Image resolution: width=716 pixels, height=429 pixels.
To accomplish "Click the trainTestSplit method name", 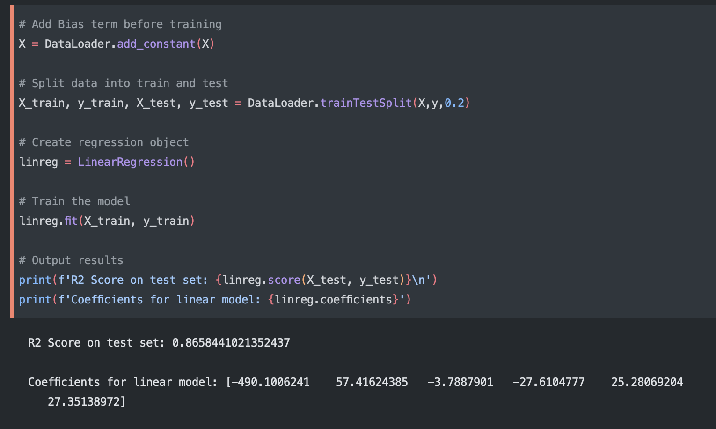I will coord(366,103).
